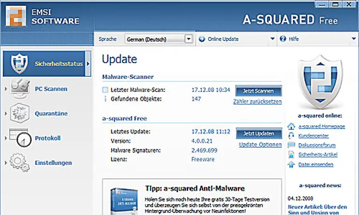Open the PC Scannen section
The width and height of the screenshot is (359, 215).
tap(51, 89)
